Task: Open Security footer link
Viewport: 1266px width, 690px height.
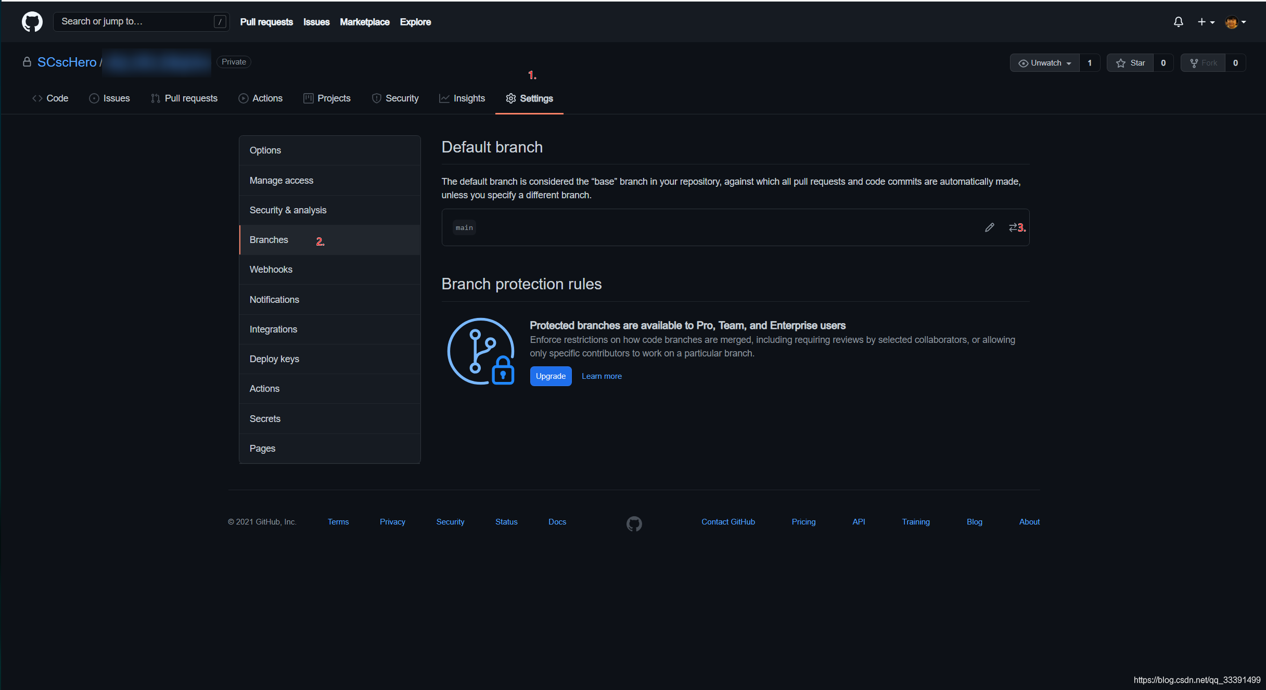Action: pyautogui.click(x=450, y=522)
